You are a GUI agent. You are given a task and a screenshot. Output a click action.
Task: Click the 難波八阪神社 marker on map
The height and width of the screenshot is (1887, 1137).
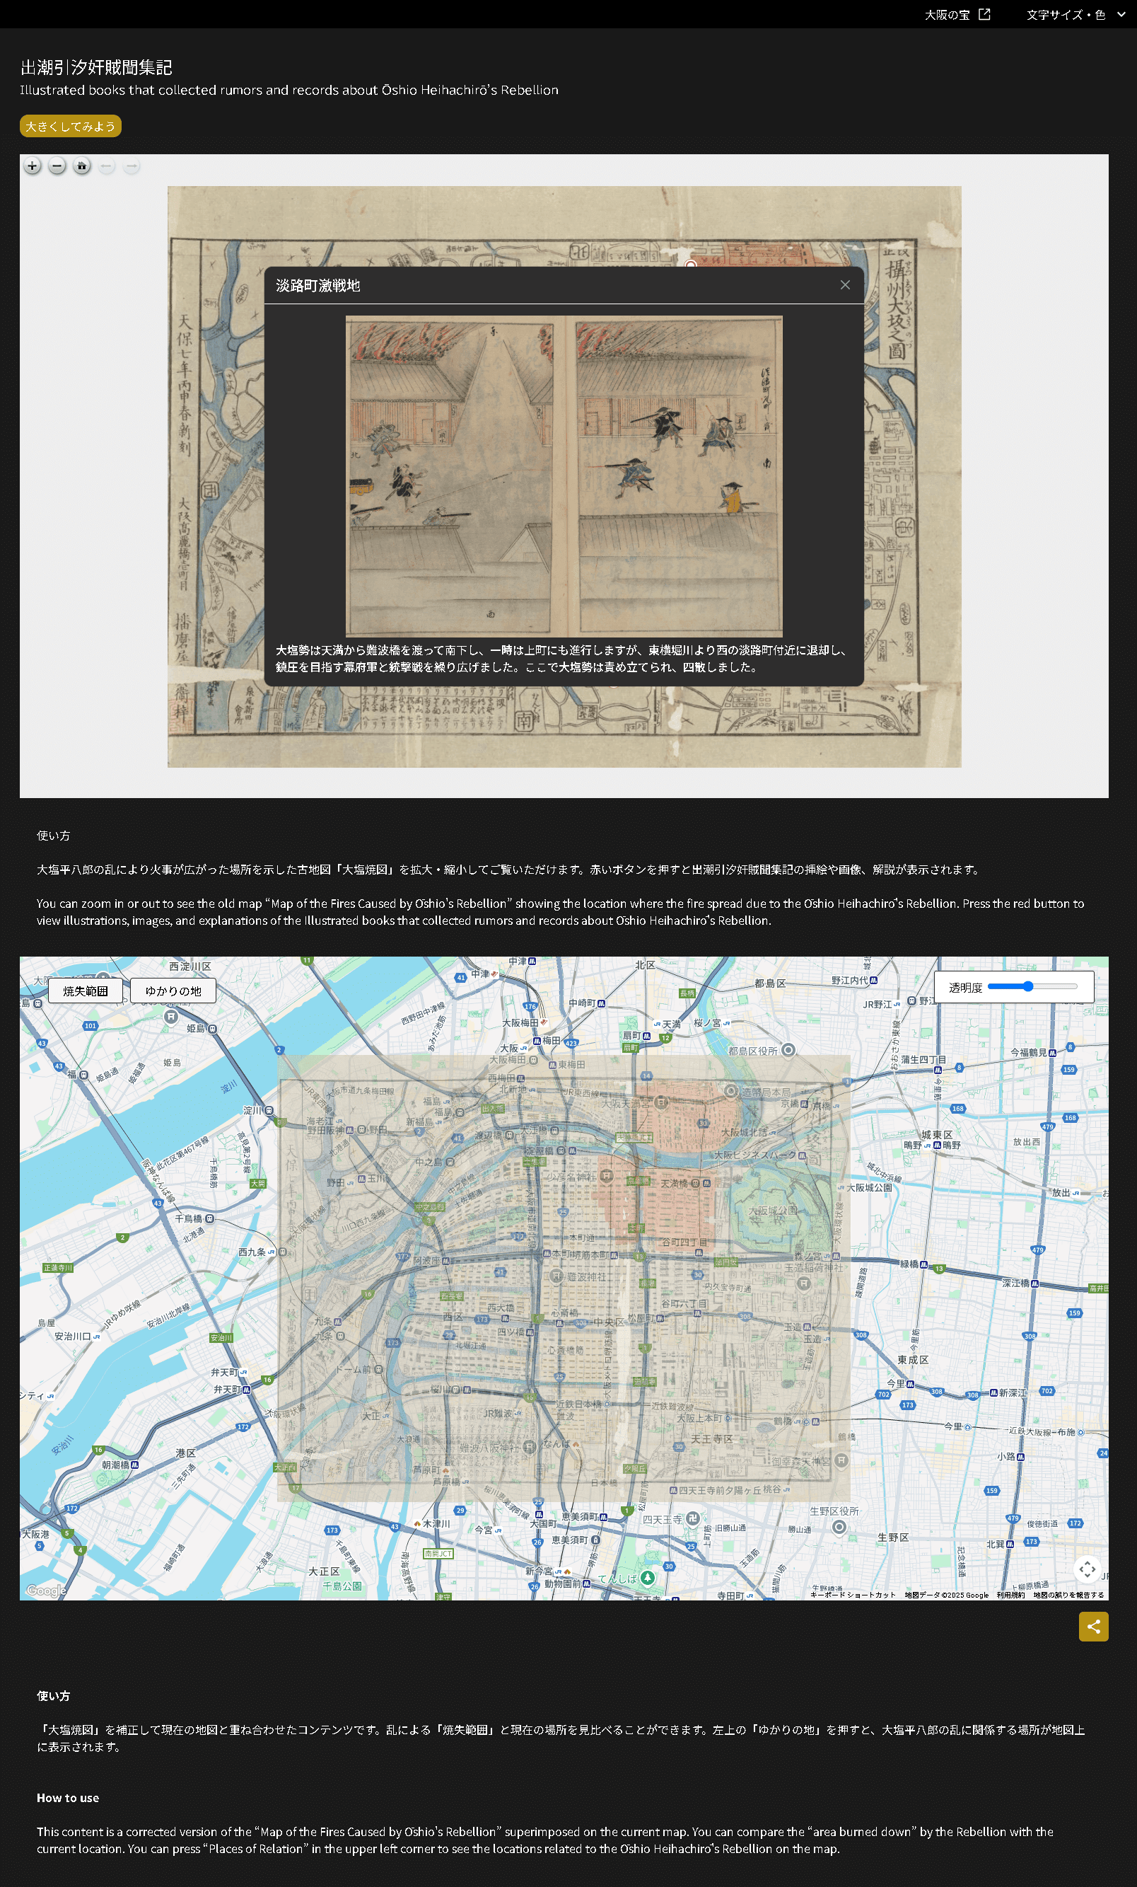[530, 1448]
